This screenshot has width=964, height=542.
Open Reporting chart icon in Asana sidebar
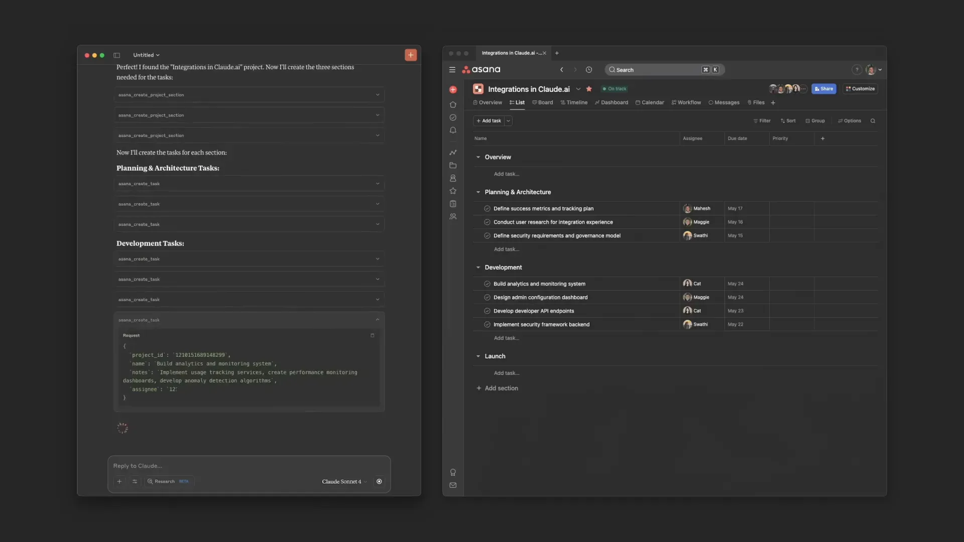point(453,153)
